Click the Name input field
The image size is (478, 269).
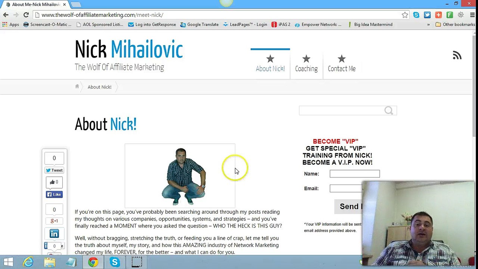[x=355, y=174]
